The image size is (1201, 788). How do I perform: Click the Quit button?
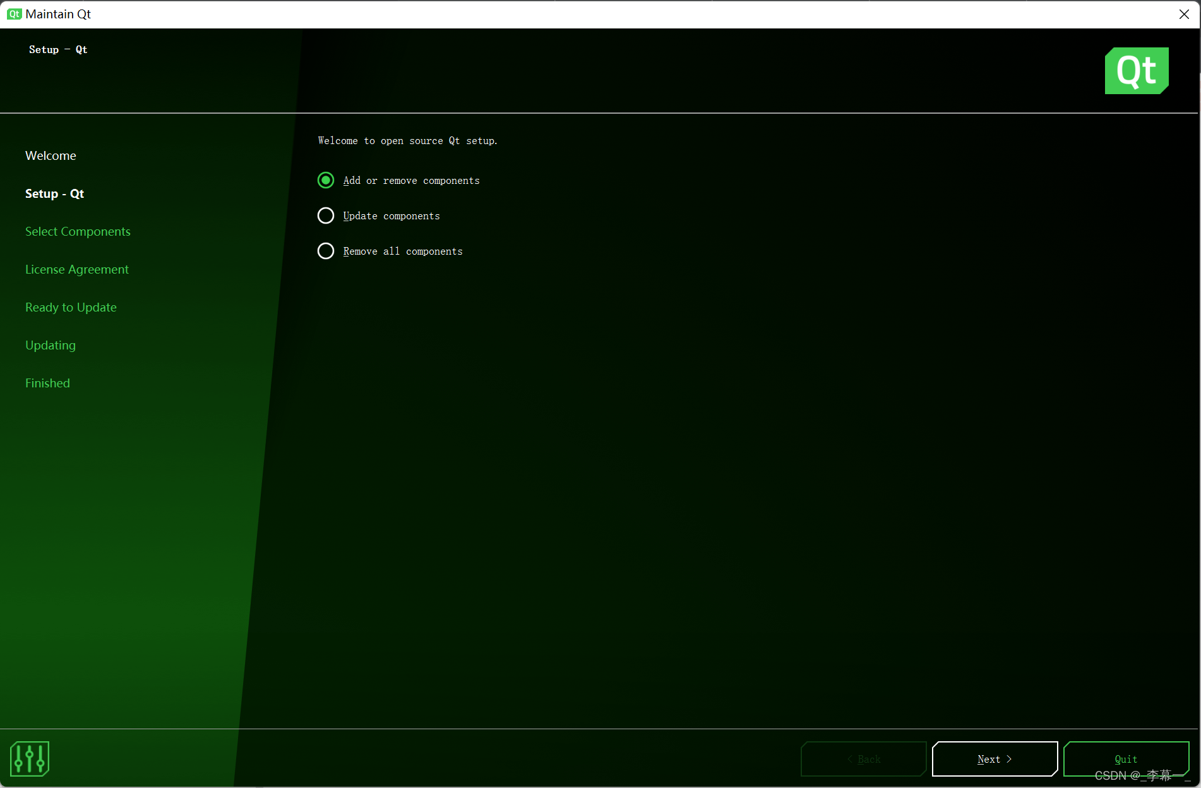(1126, 759)
